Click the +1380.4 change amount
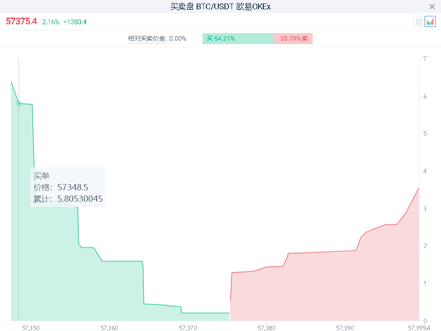Image resolution: width=441 pixels, height=331 pixels. (x=75, y=22)
